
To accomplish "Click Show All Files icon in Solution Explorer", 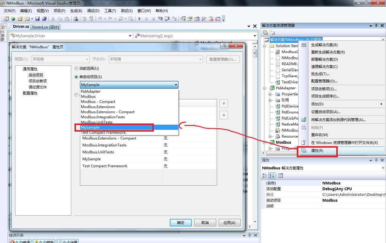I will tap(272, 32).
